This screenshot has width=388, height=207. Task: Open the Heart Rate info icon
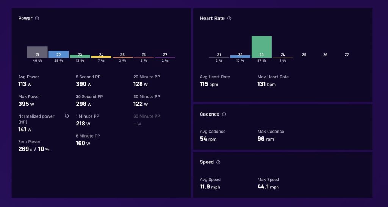click(x=229, y=18)
